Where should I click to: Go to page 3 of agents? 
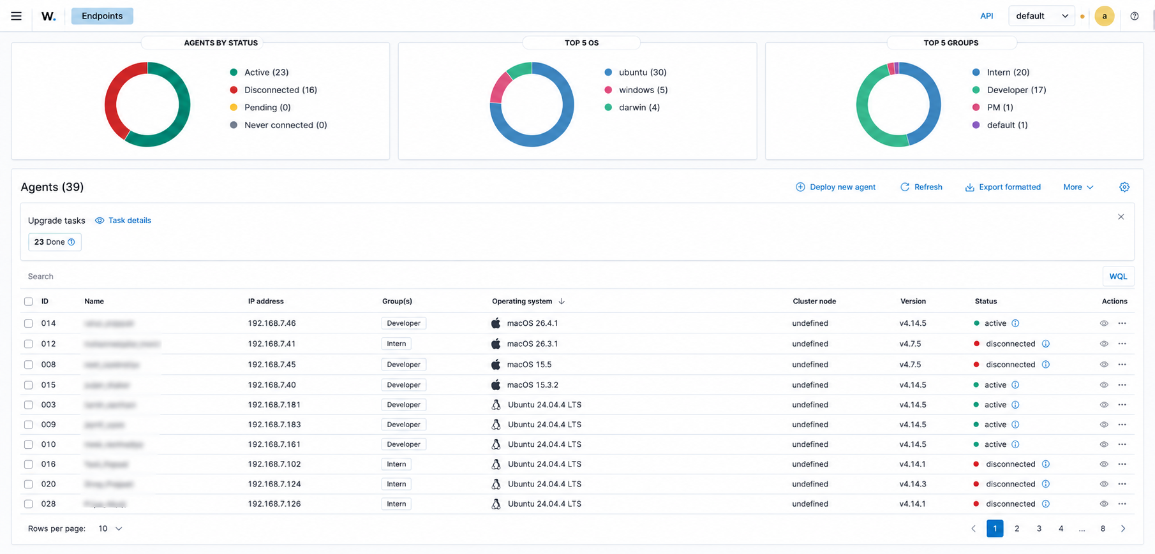(x=1039, y=528)
